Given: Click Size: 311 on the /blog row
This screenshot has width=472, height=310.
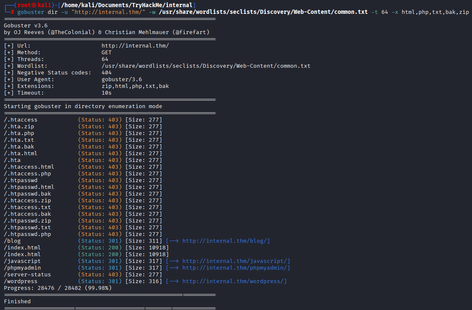Looking at the screenshot, I should pyautogui.click(x=144, y=241).
